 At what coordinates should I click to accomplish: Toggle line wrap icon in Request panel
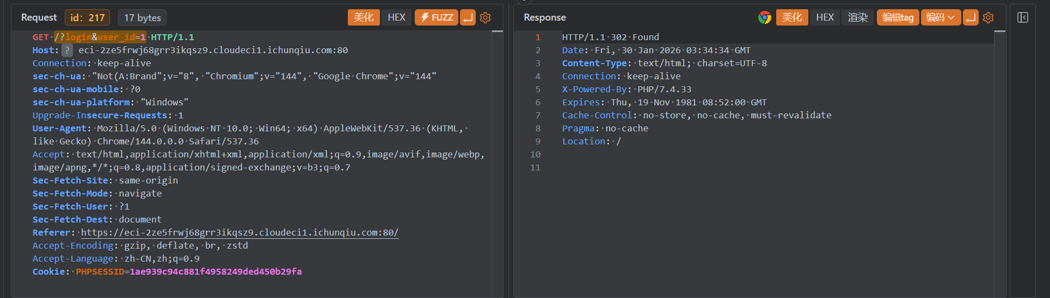pos(468,17)
